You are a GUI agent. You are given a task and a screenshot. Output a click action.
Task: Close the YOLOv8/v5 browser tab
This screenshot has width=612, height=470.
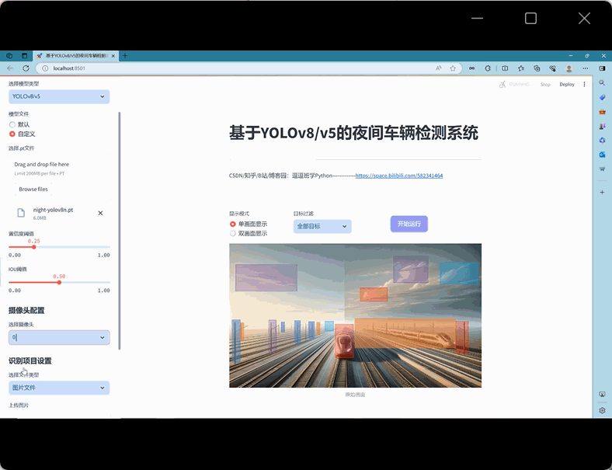point(113,56)
